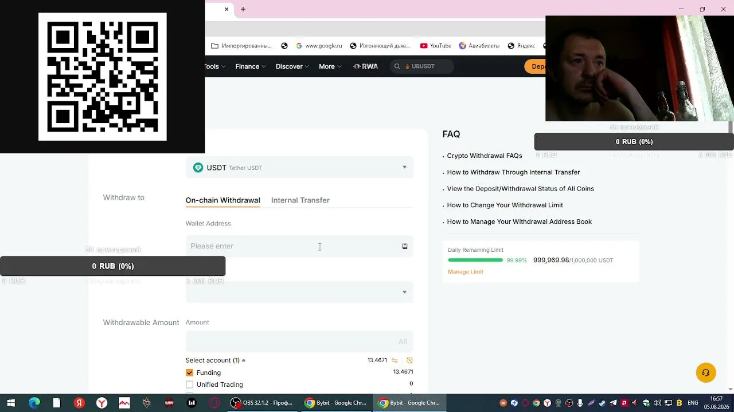Viewport: 734px width, 412px height.
Task: Click the Windows Security shield tray icon
Action: [x=646, y=403]
